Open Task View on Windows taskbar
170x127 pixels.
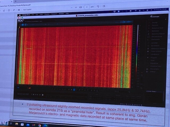pyautogui.click(x=11, y=124)
